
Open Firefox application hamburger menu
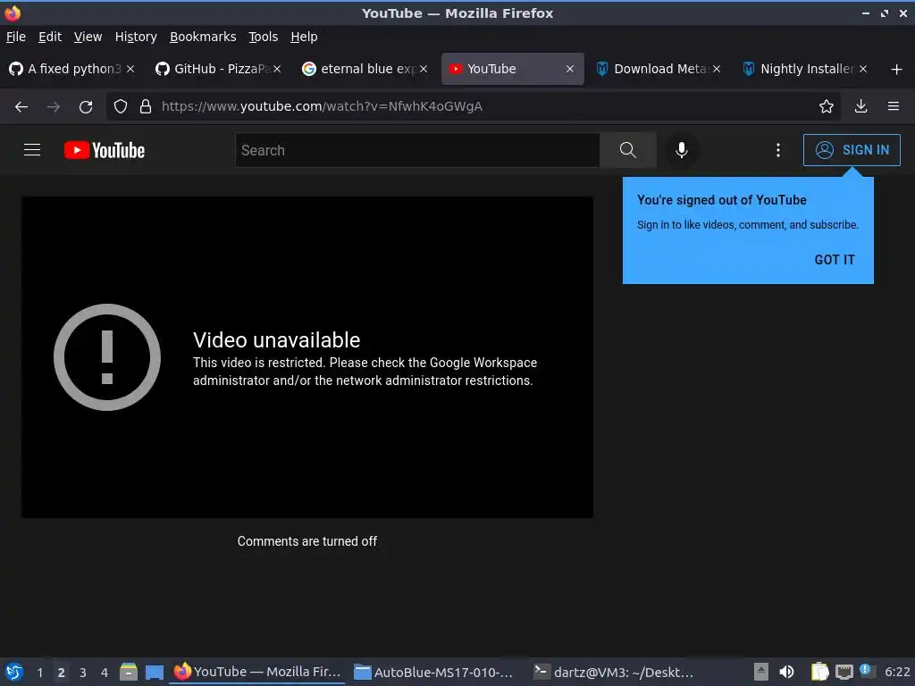click(893, 106)
